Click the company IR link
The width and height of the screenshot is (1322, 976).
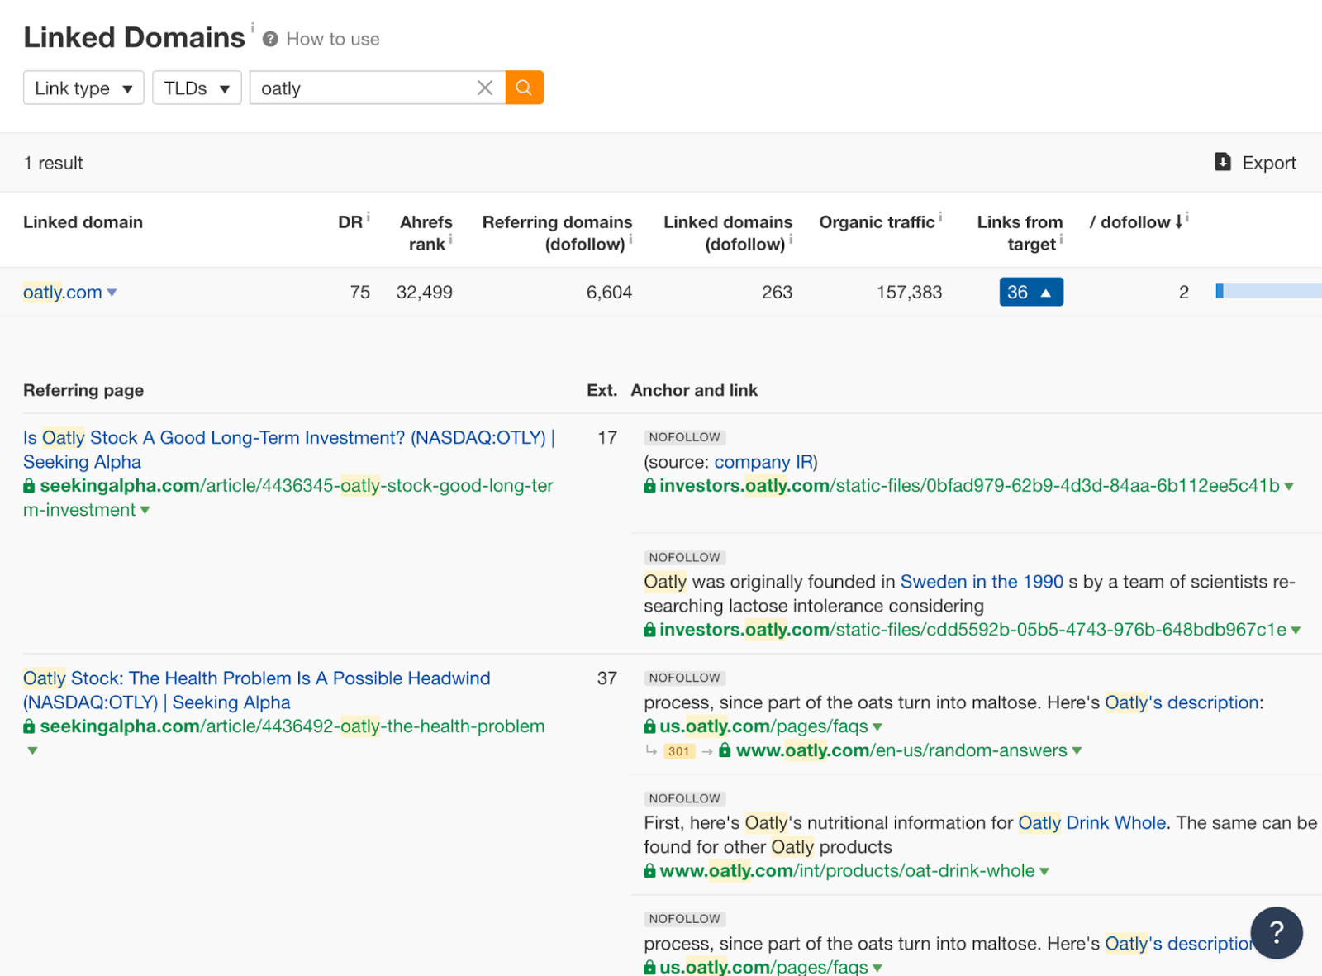[761, 462]
